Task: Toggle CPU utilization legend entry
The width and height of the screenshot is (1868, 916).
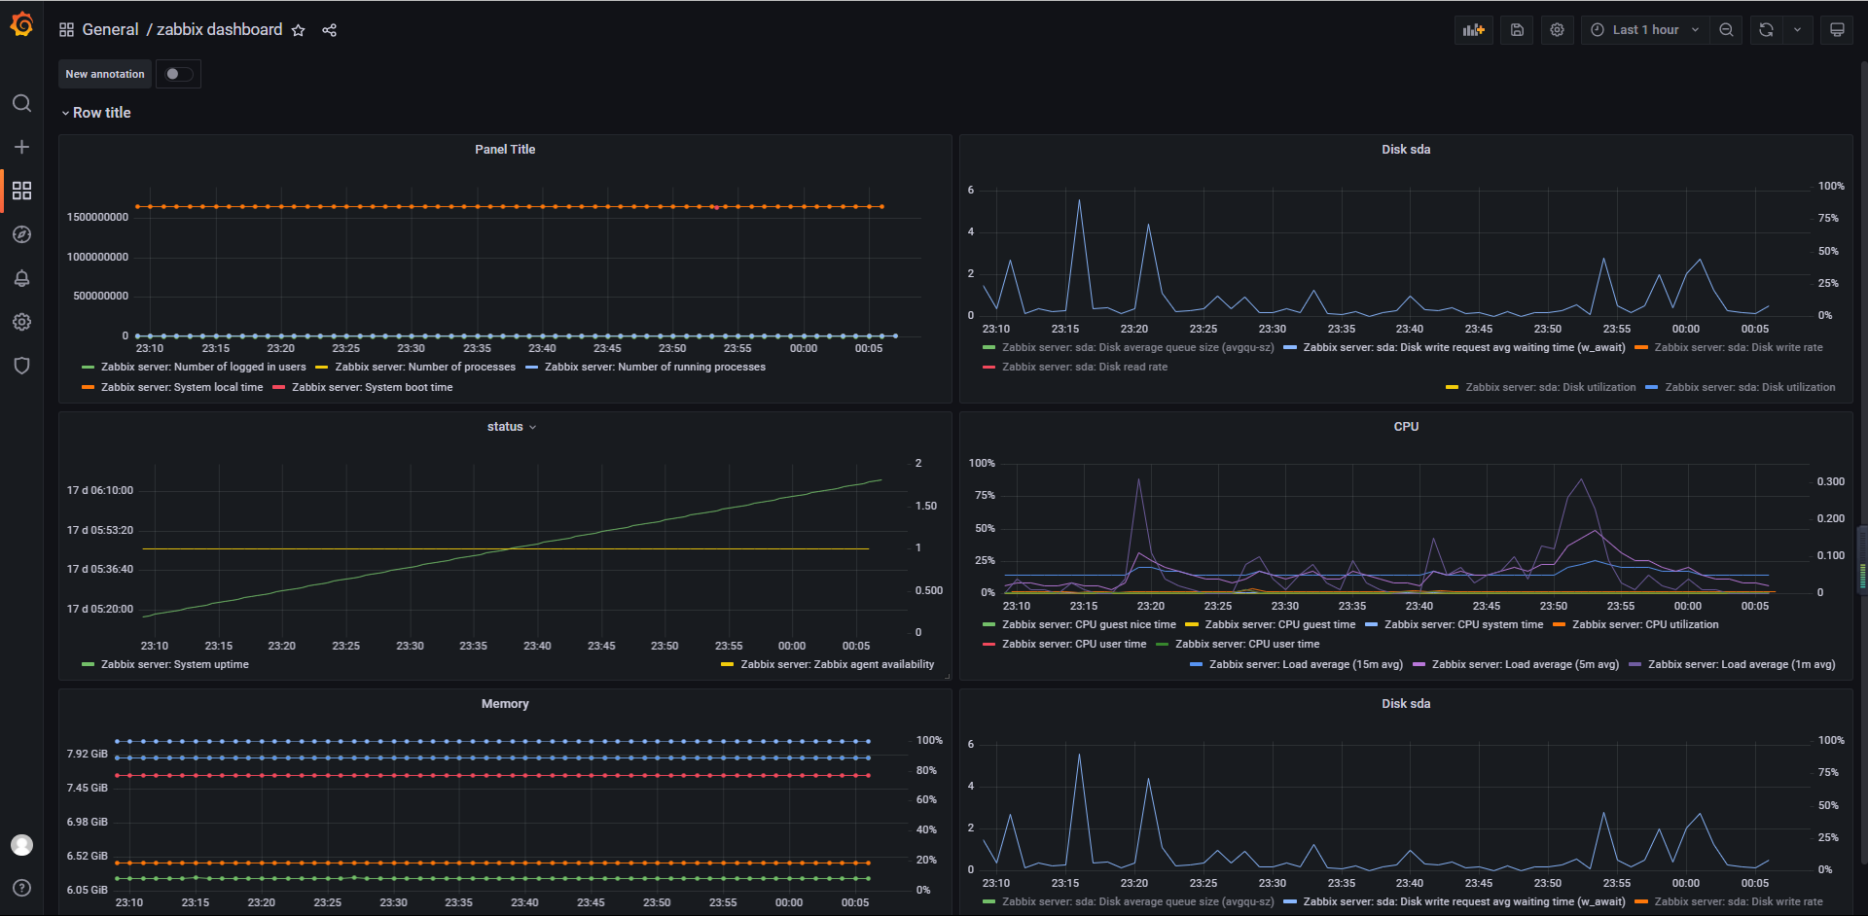Action: pyautogui.click(x=1645, y=625)
